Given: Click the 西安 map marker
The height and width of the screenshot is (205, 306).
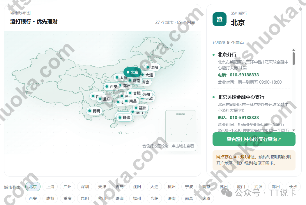Looking at the screenshot, I should (x=112, y=87).
